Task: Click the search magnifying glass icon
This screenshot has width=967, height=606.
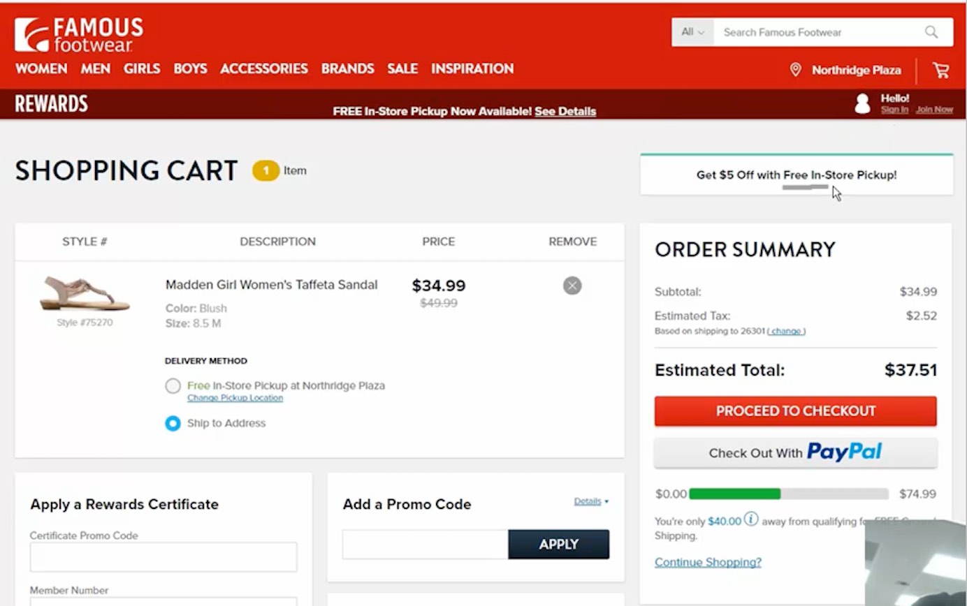Action: [x=931, y=32]
